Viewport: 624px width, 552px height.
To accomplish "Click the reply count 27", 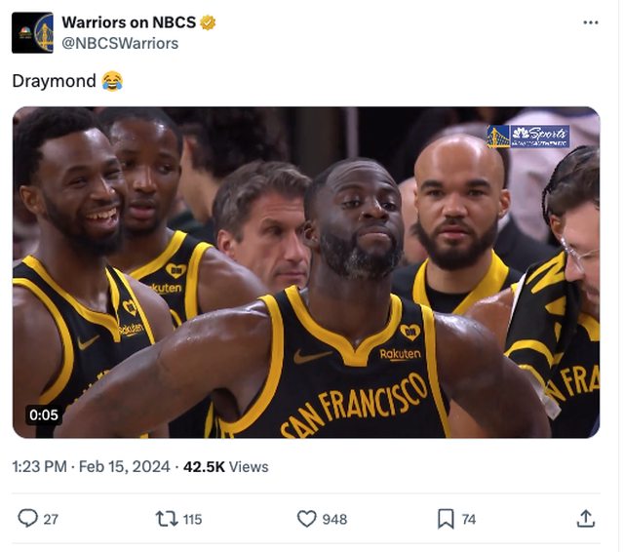I will 51,520.
